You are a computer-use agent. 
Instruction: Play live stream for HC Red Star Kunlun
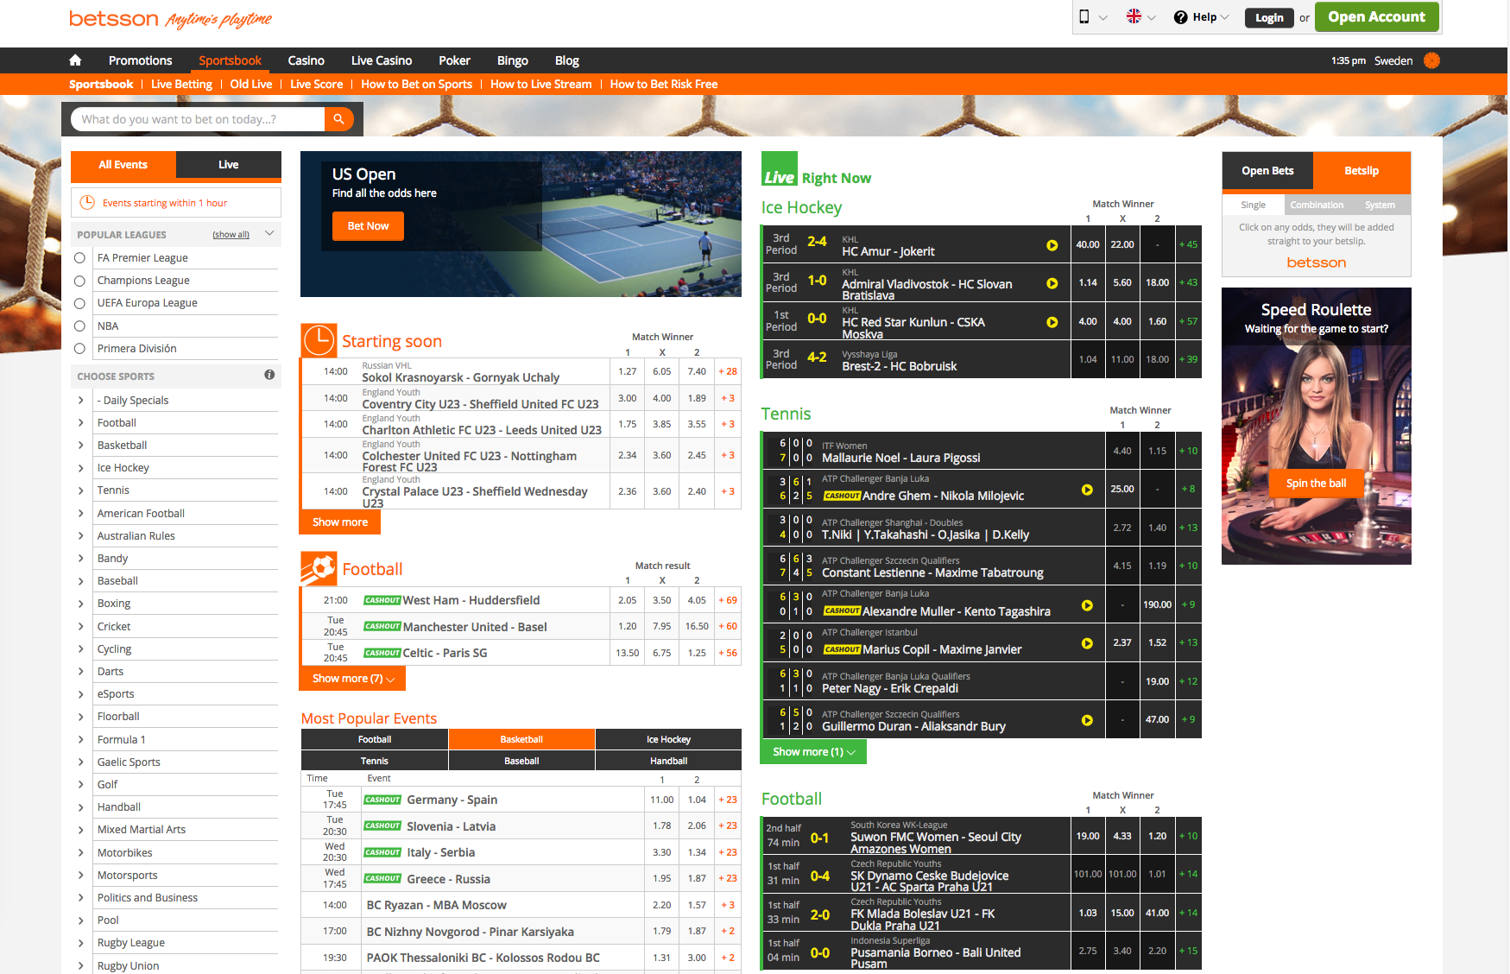1052,322
